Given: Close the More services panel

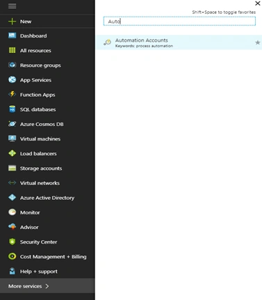Looking at the screenshot, I should click(258, 3).
